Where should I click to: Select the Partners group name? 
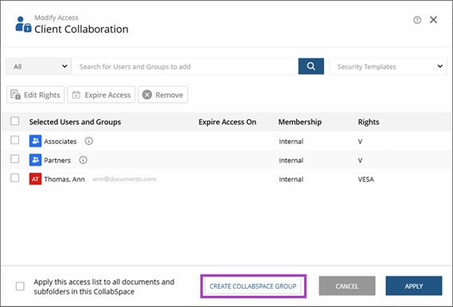point(57,161)
